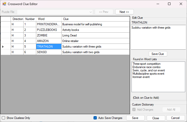Disable the Auto Save Changes checkbox
The width and height of the screenshot is (187, 122).
tap(95, 118)
